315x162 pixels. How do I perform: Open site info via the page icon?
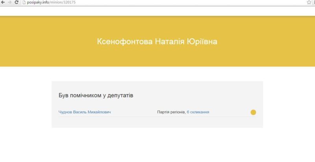click(24, 2)
